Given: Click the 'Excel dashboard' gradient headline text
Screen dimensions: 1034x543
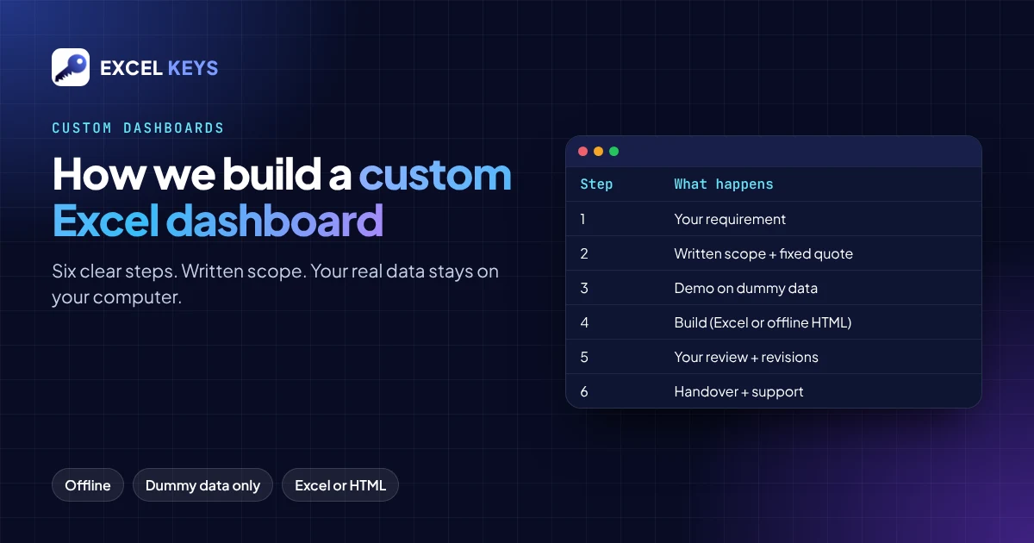Looking at the screenshot, I should click(218, 222).
